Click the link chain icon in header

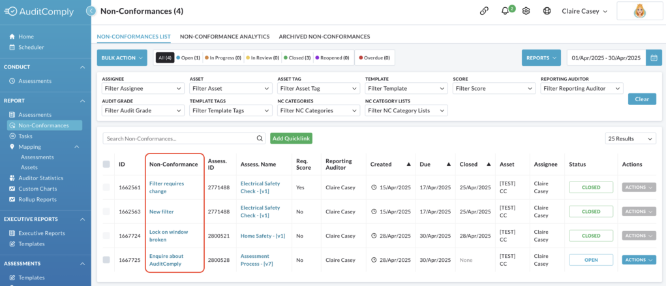pyautogui.click(x=484, y=12)
